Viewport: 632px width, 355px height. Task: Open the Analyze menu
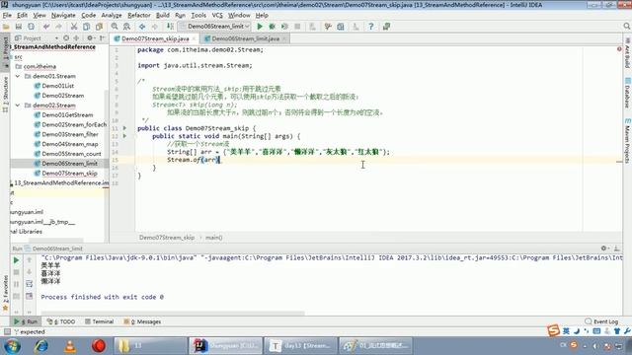[112, 16]
